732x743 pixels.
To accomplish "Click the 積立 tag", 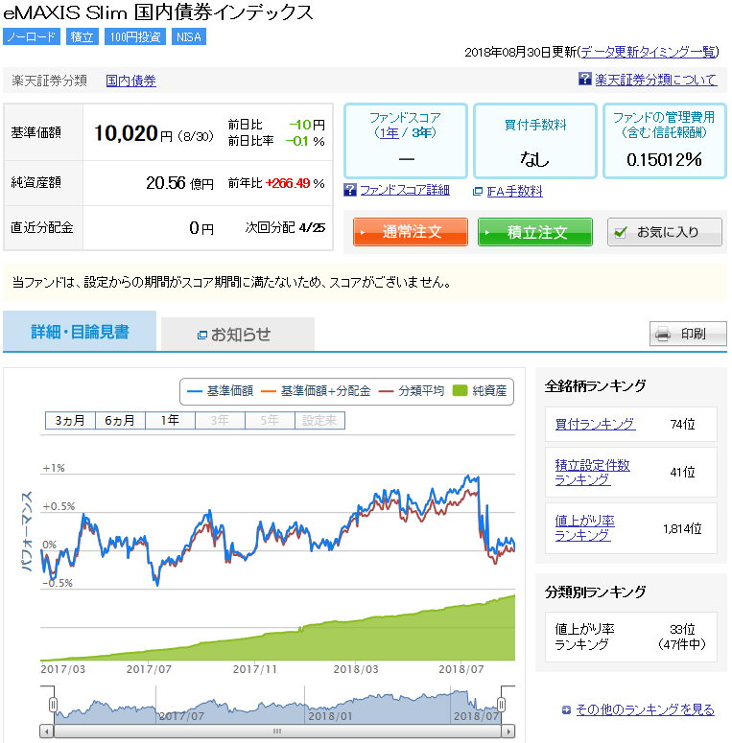I will pyautogui.click(x=82, y=36).
